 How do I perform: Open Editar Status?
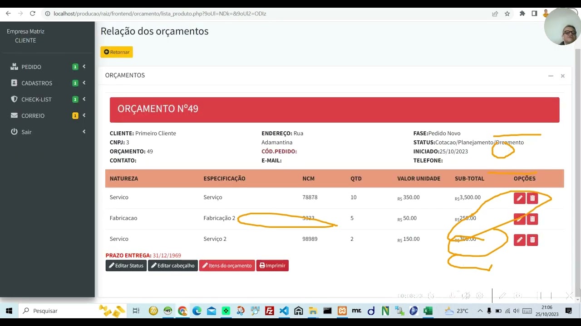pyautogui.click(x=126, y=266)
